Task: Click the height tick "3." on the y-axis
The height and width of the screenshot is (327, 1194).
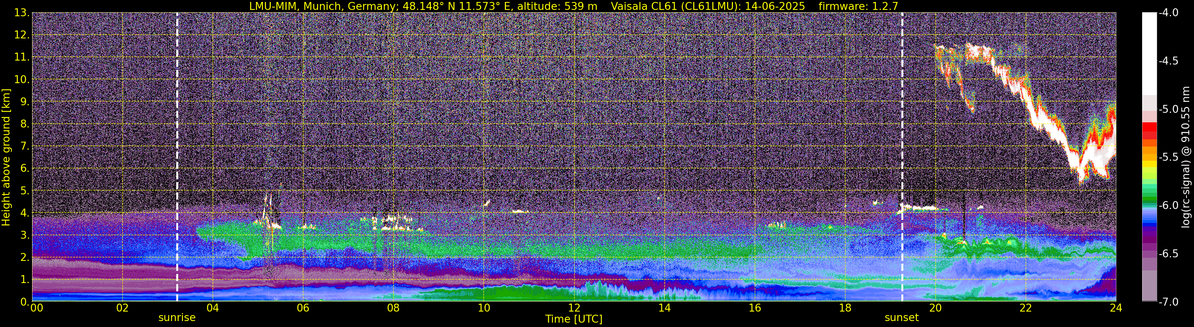Action: (24, 235)
